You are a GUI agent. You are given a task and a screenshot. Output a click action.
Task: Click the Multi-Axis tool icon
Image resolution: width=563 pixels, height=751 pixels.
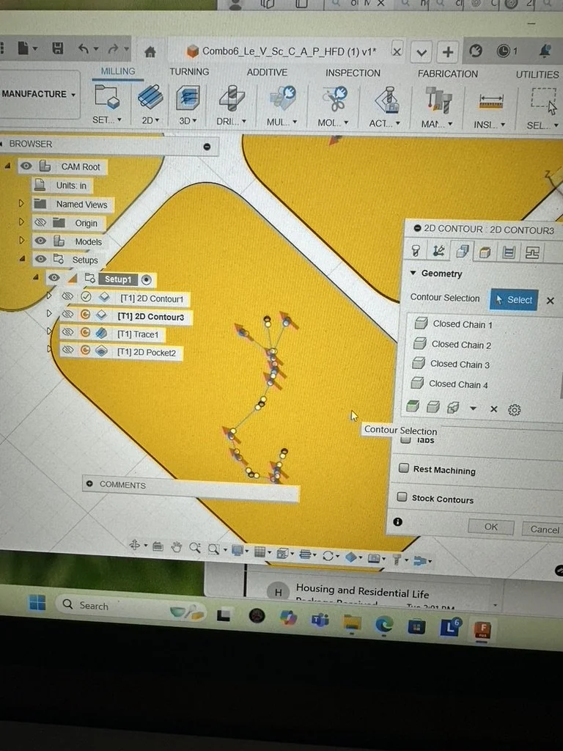point(283,99)
